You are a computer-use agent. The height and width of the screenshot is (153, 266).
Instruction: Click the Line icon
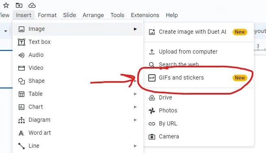tap(22, 146)
